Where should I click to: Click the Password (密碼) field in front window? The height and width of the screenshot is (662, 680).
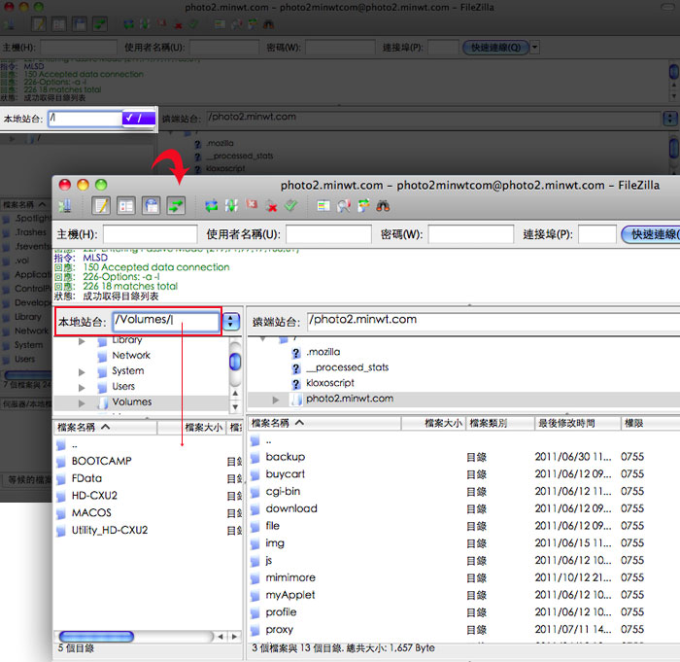tap(471, 234)
